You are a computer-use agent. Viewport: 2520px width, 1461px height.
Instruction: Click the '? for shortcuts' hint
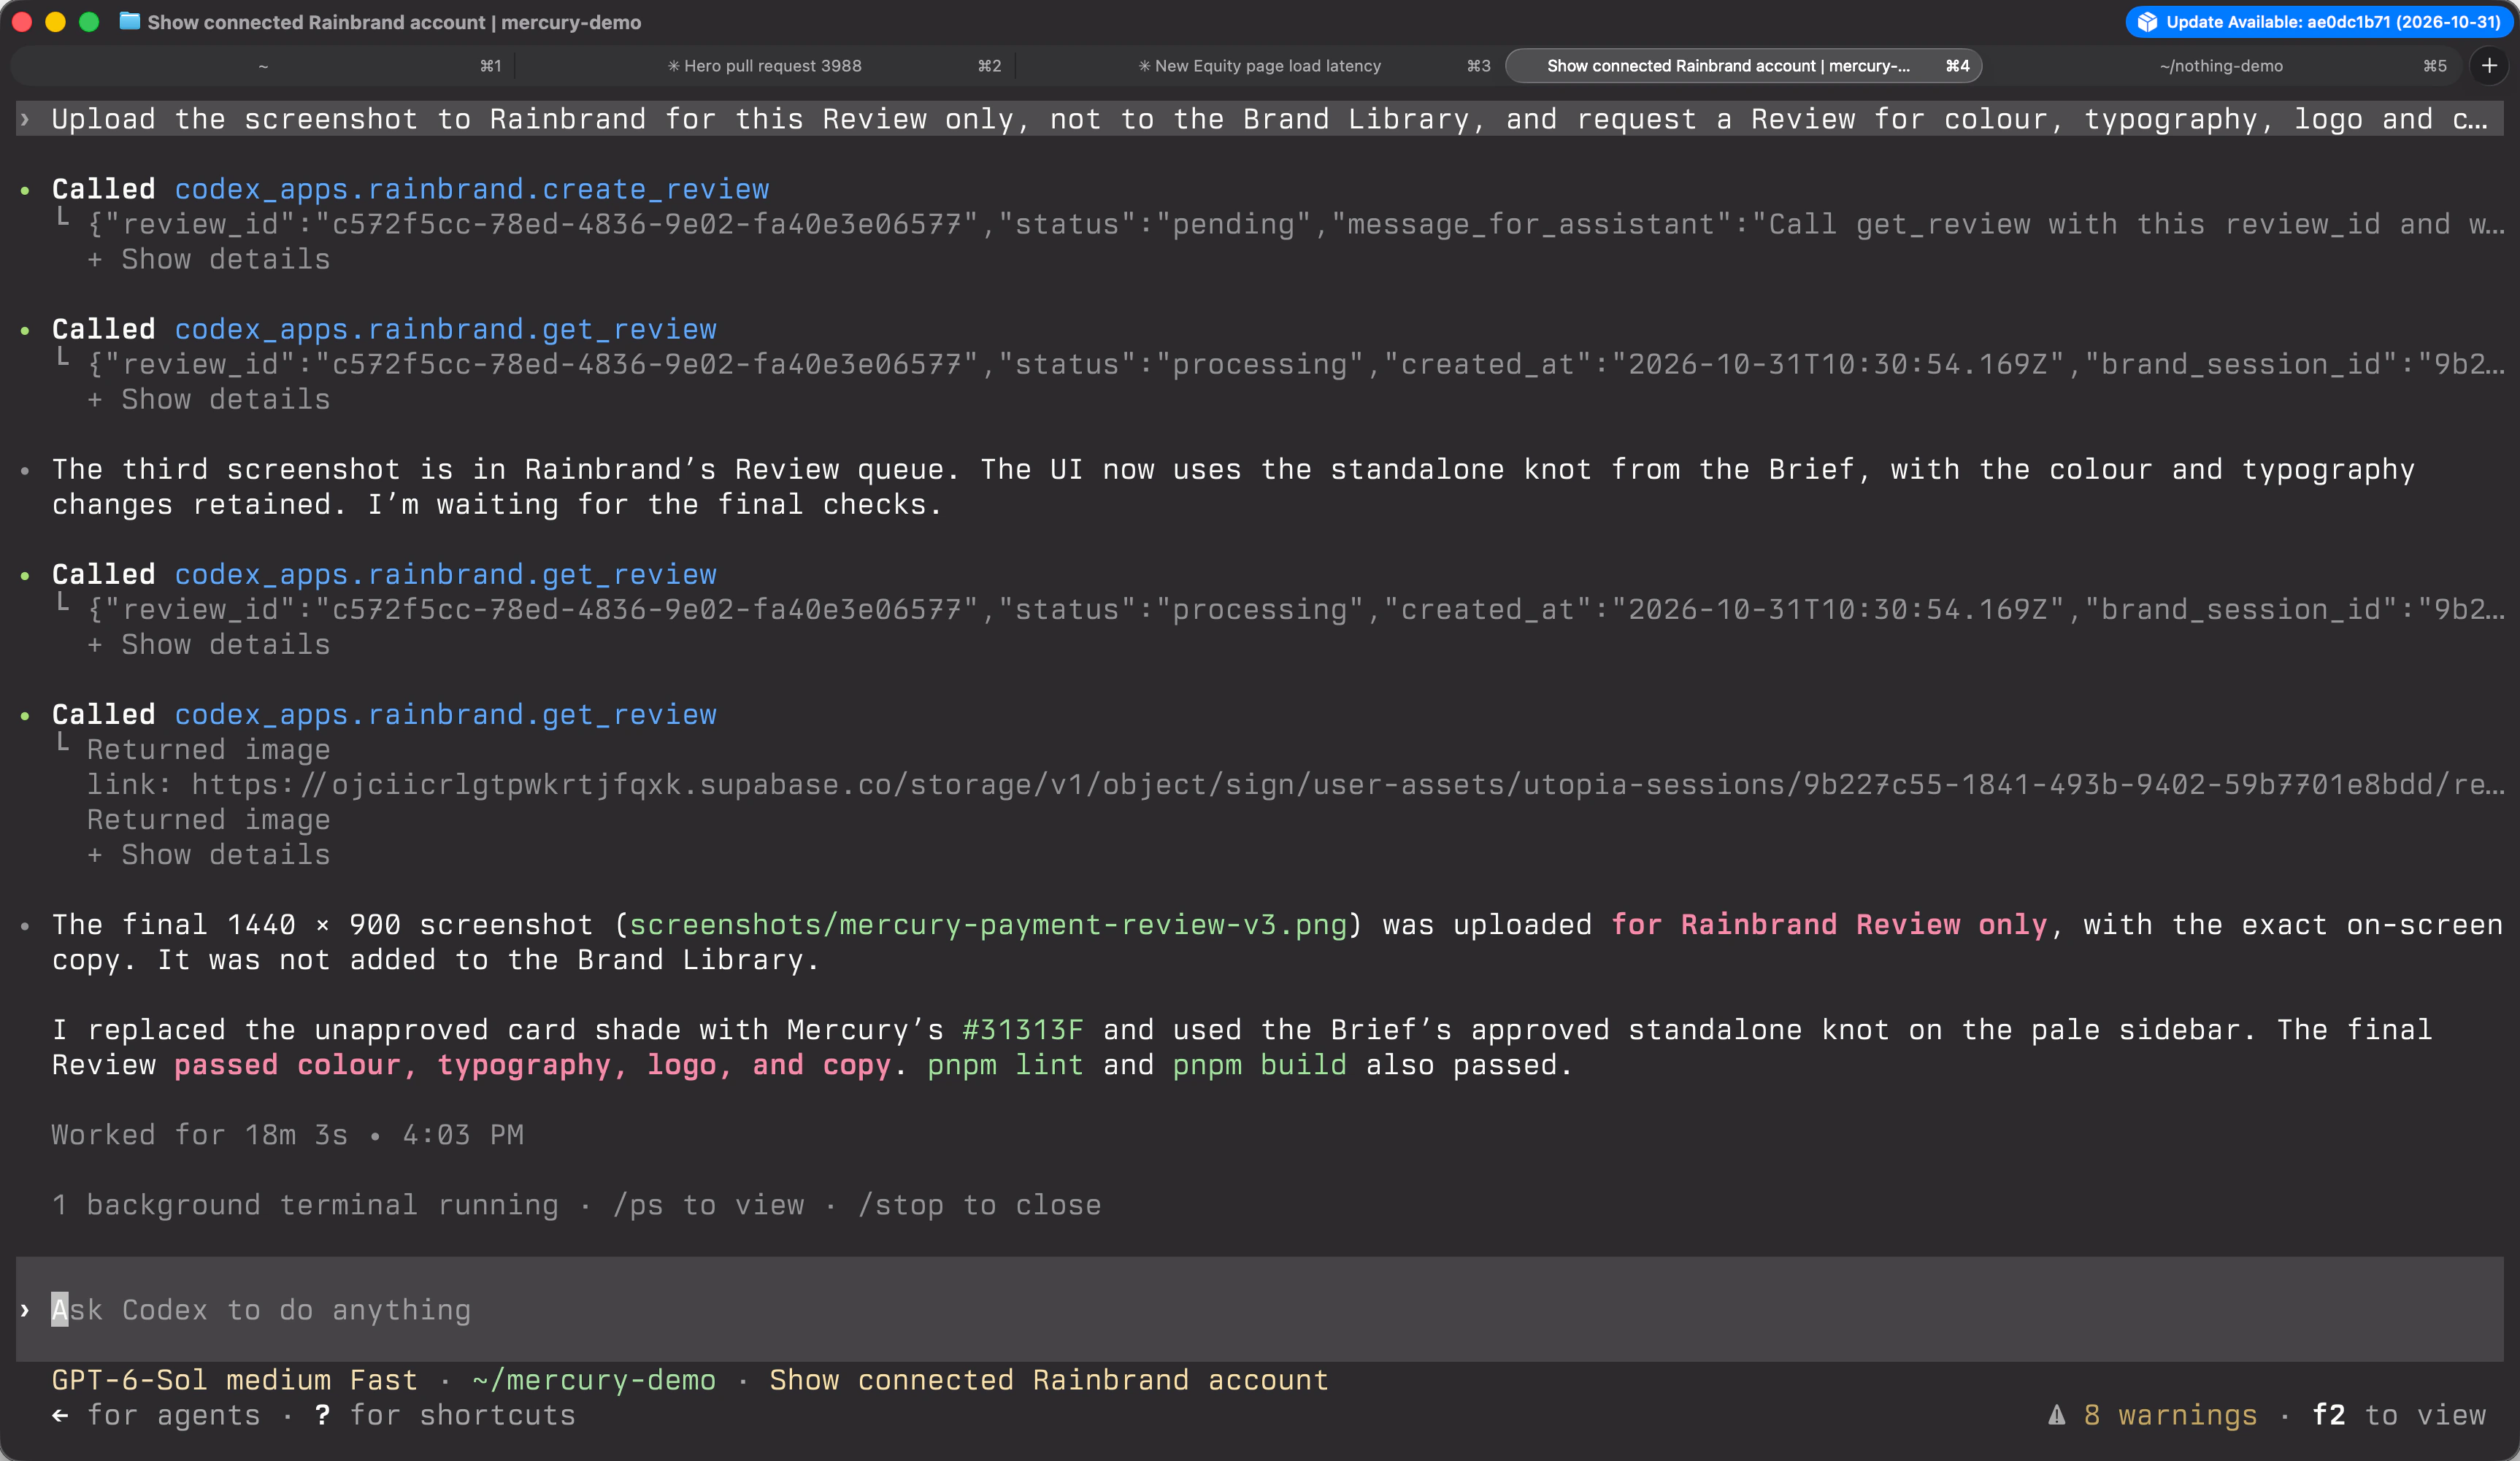[x=445, y=1415]
